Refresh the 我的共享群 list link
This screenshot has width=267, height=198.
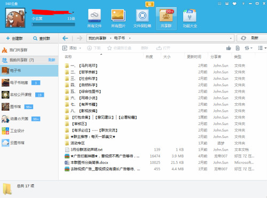tap(52, 60)
